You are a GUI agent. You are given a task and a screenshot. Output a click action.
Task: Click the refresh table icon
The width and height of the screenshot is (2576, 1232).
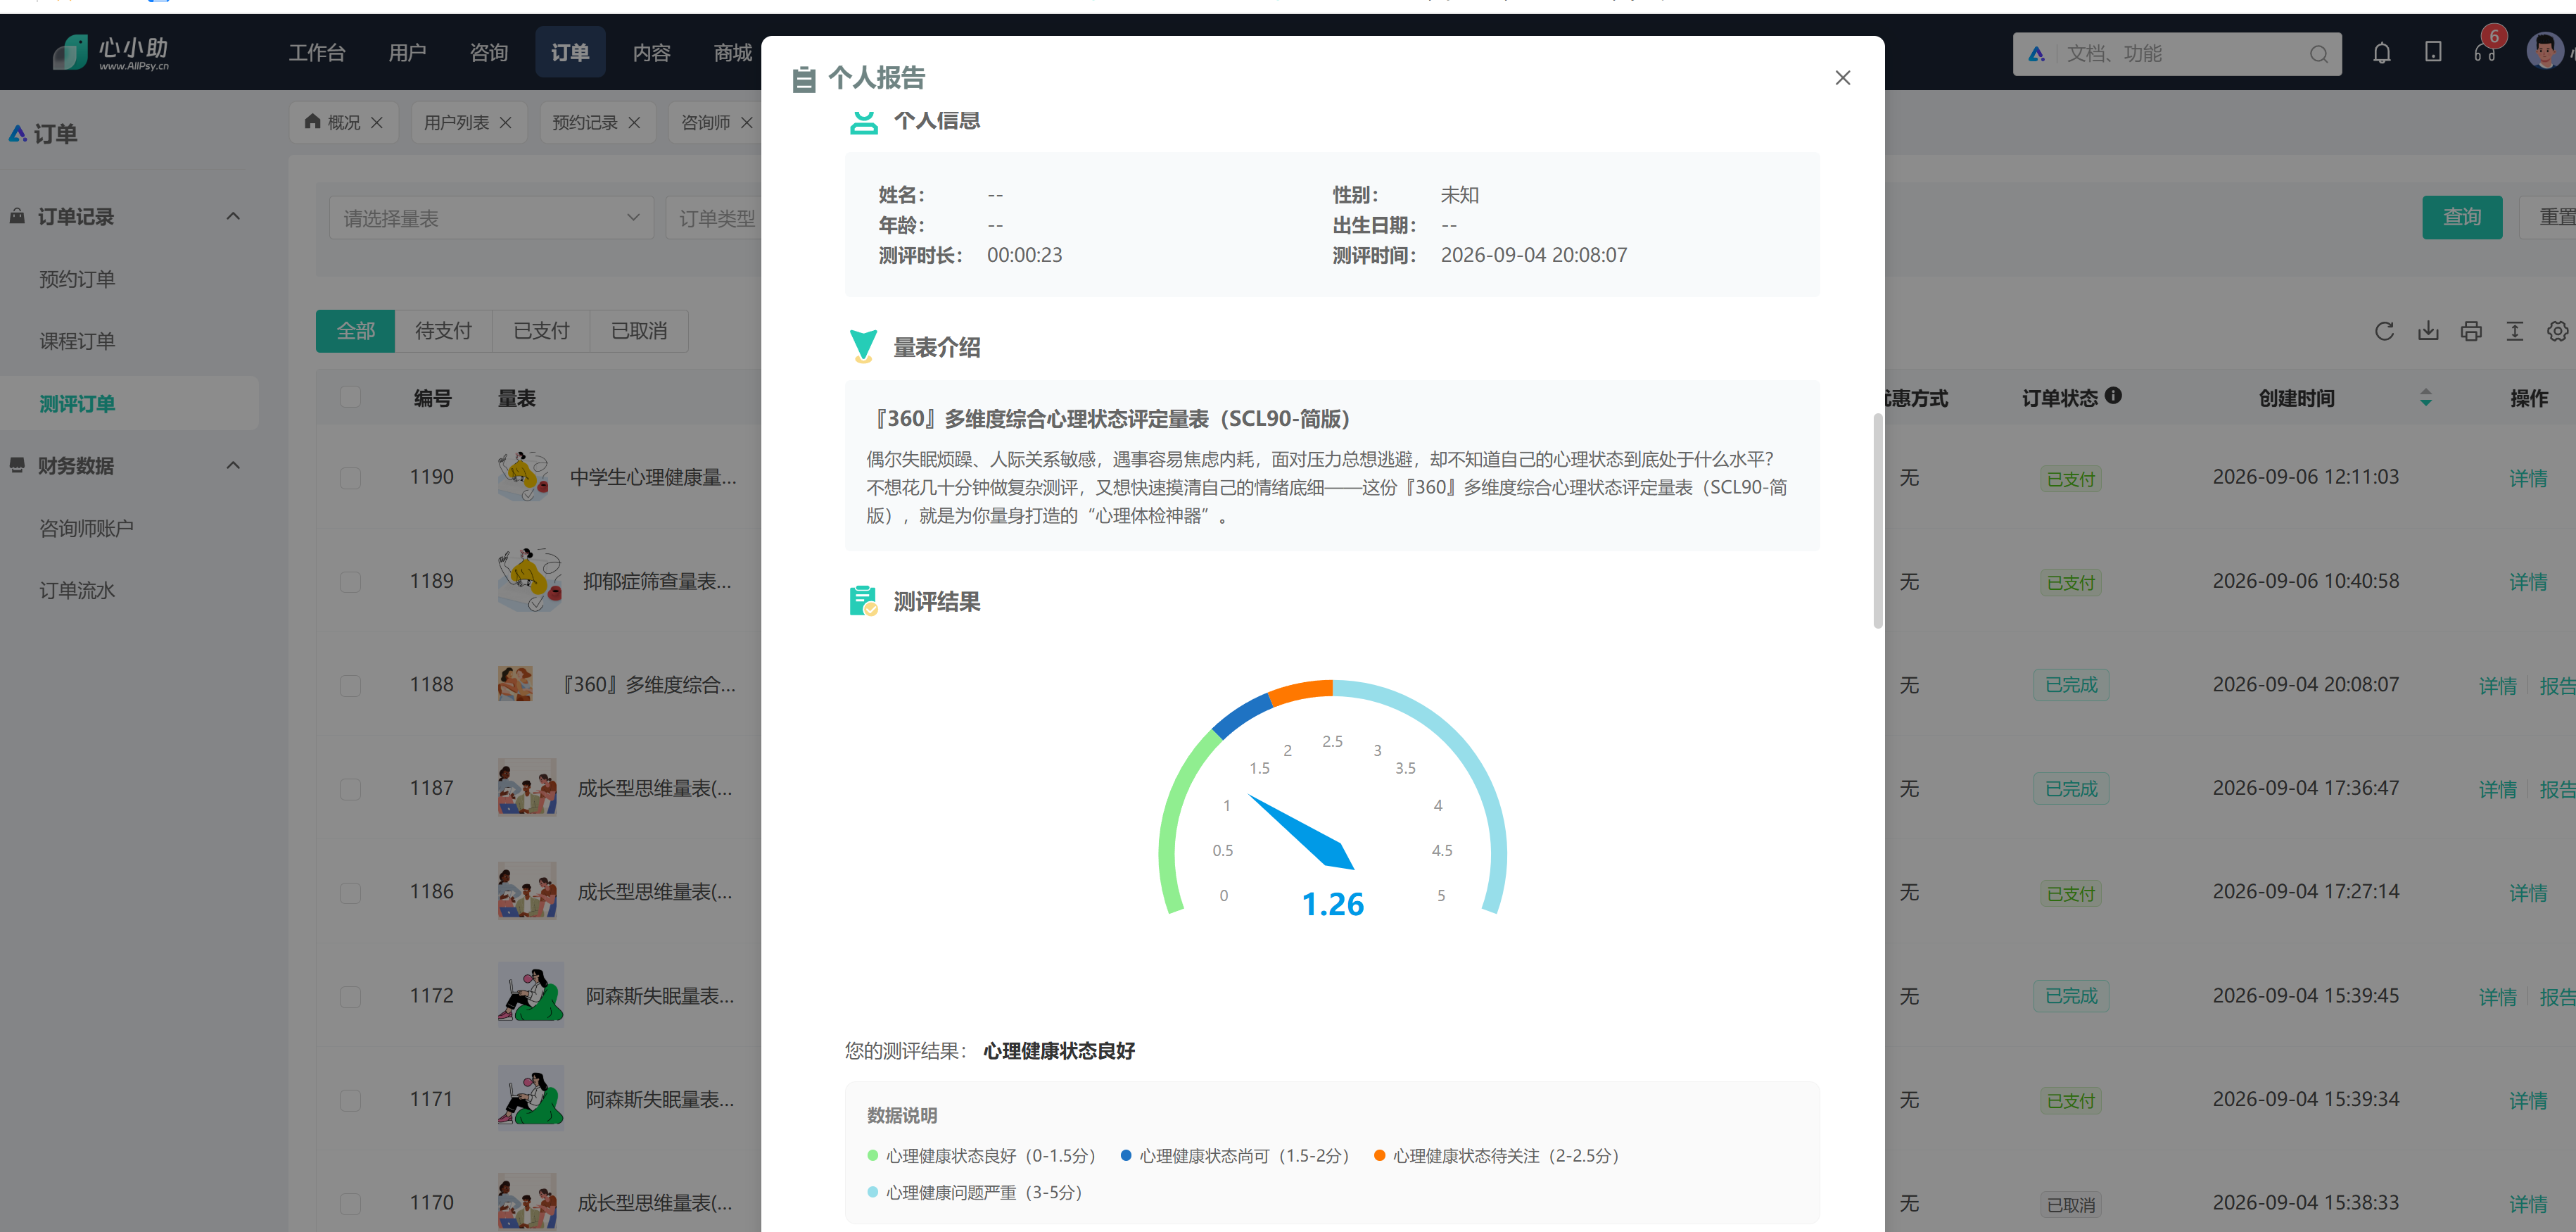click(2384, 332)
